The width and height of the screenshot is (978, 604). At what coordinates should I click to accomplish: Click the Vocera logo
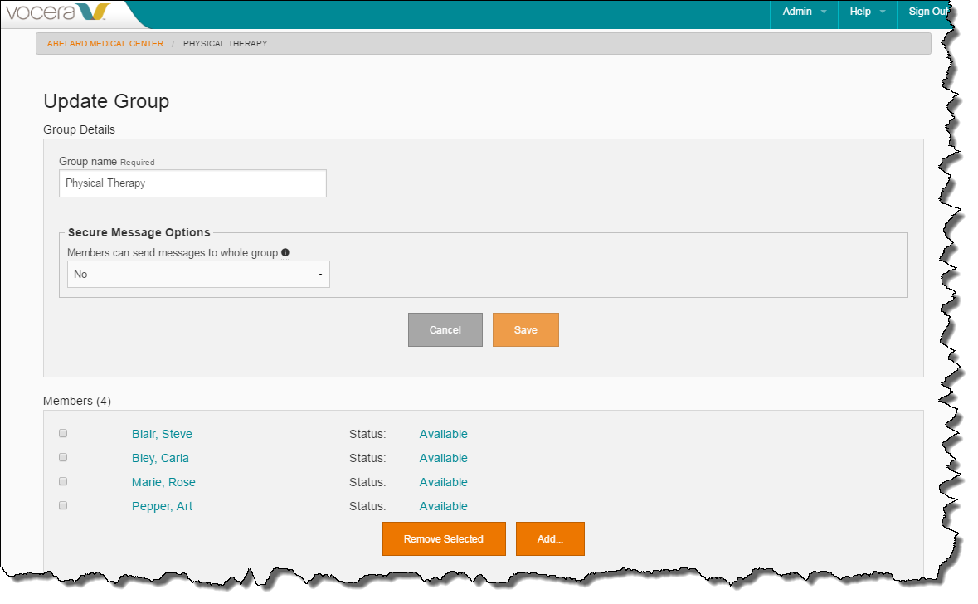click(58, 12)
